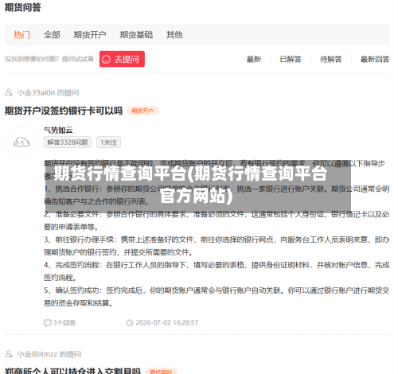Click answer step 5、确认签约成功
The height and width of the screenshot is (374, 398).
pos(217,297)
